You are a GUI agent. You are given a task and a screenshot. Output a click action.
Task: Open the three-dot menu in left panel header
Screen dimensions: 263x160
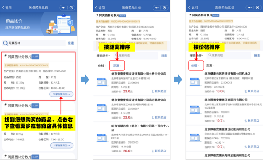coord(64,8)
